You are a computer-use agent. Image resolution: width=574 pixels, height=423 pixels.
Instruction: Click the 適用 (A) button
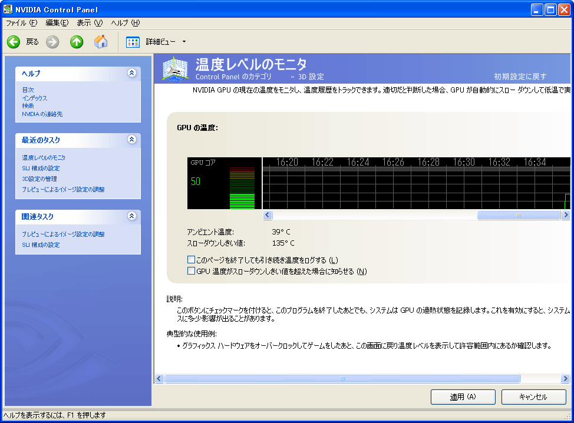[x=463, y=397]
